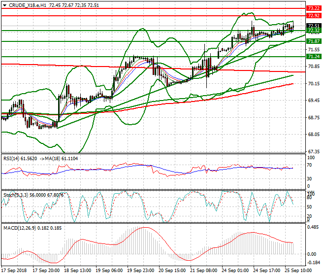Select the CRUDE_X18.e,H1 chart title text
The width and height of the screenshot is (325, 276).
[x=28, y=5]
